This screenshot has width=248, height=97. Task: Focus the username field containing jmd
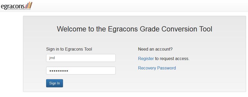[x=81, y=58]
